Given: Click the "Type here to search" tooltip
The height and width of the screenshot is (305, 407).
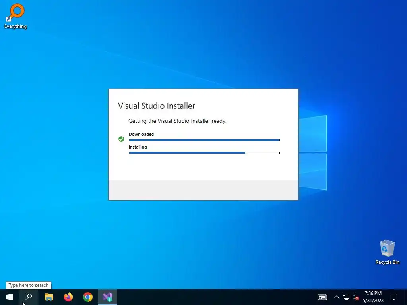Looking at the screenshot, I should (x=29, y=285).
